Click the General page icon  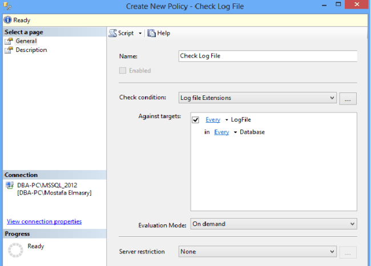[x=9, y=41]
